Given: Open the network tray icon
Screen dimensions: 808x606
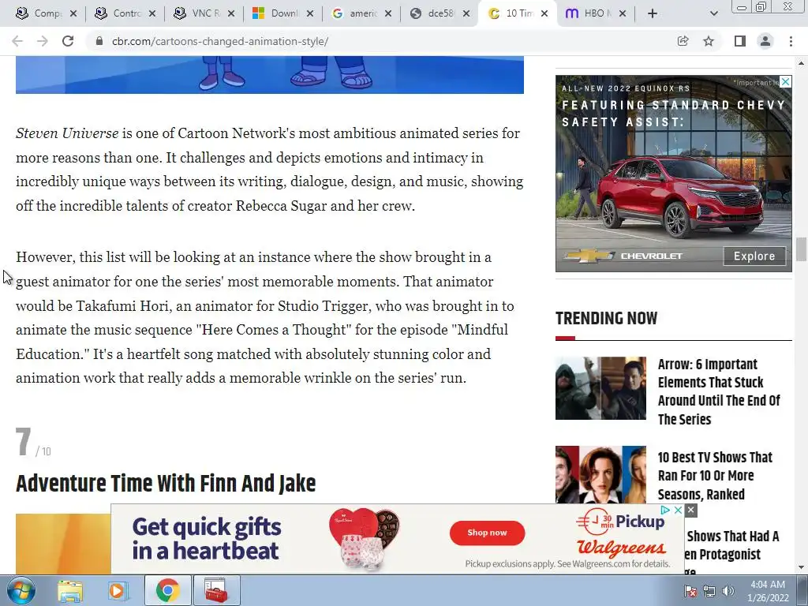Looking at the screenshot, I should (x=709, y=591).
